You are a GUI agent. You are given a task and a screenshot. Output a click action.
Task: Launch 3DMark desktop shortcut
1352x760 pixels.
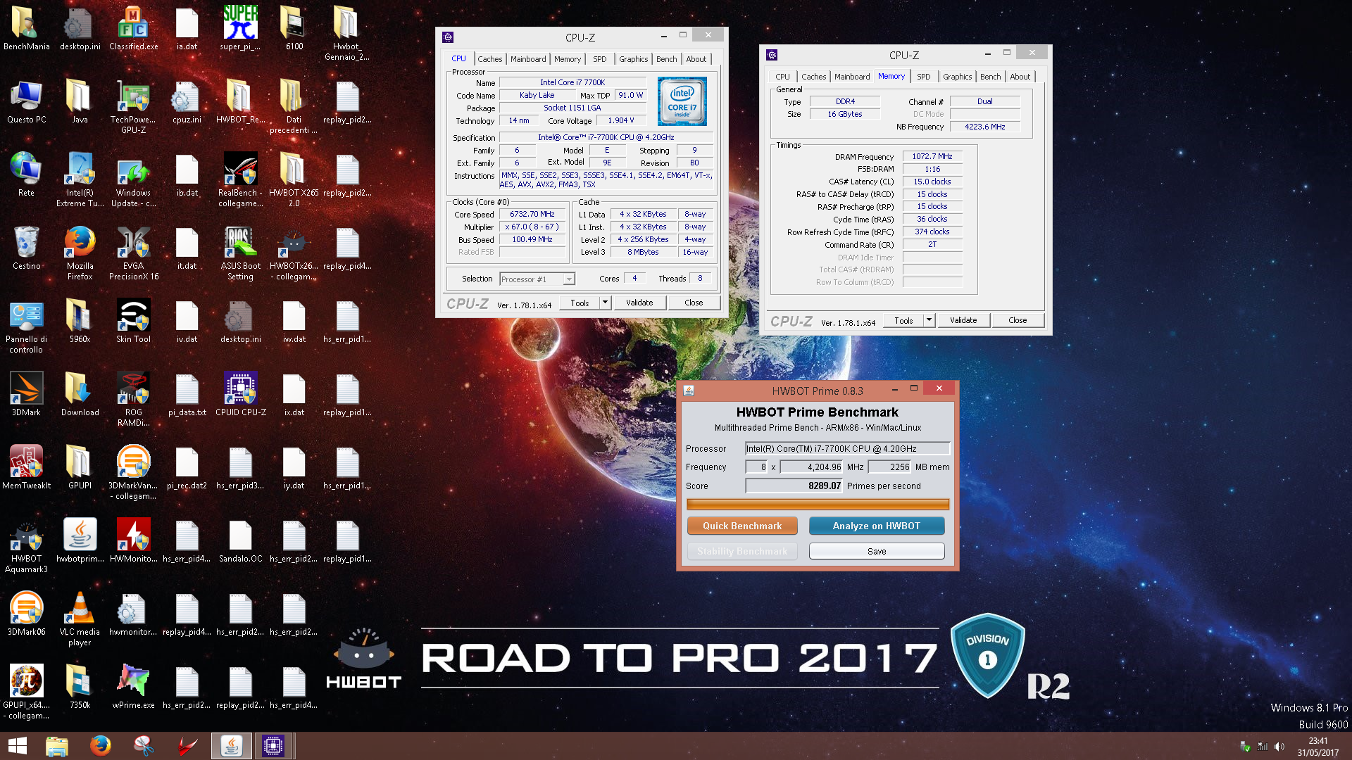tap(26, 394)
